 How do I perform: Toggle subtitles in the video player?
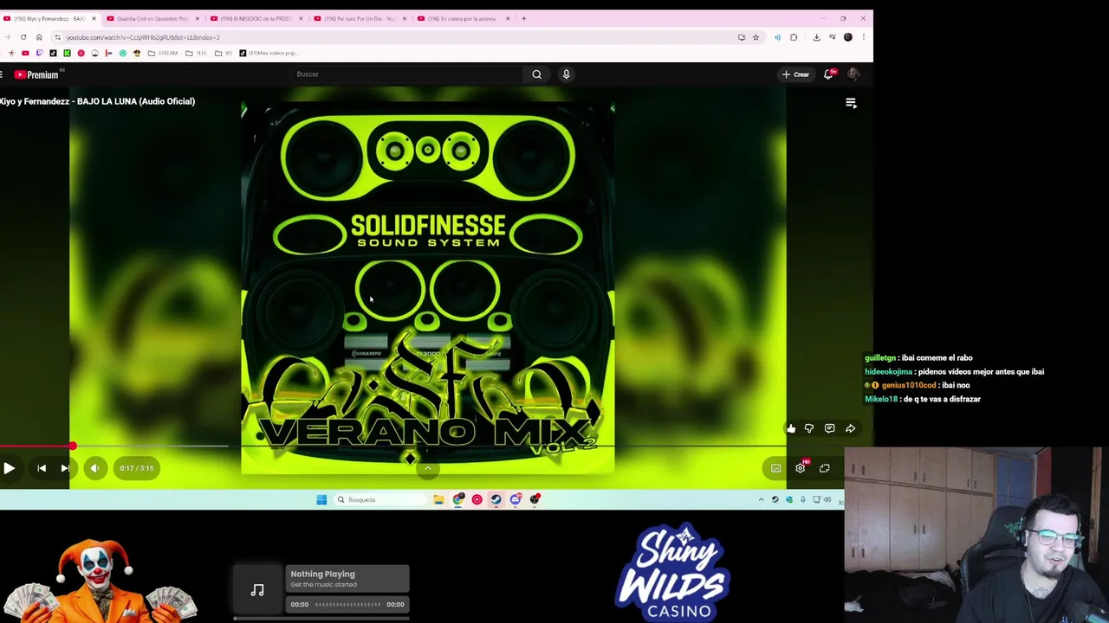tap(776, 468)
